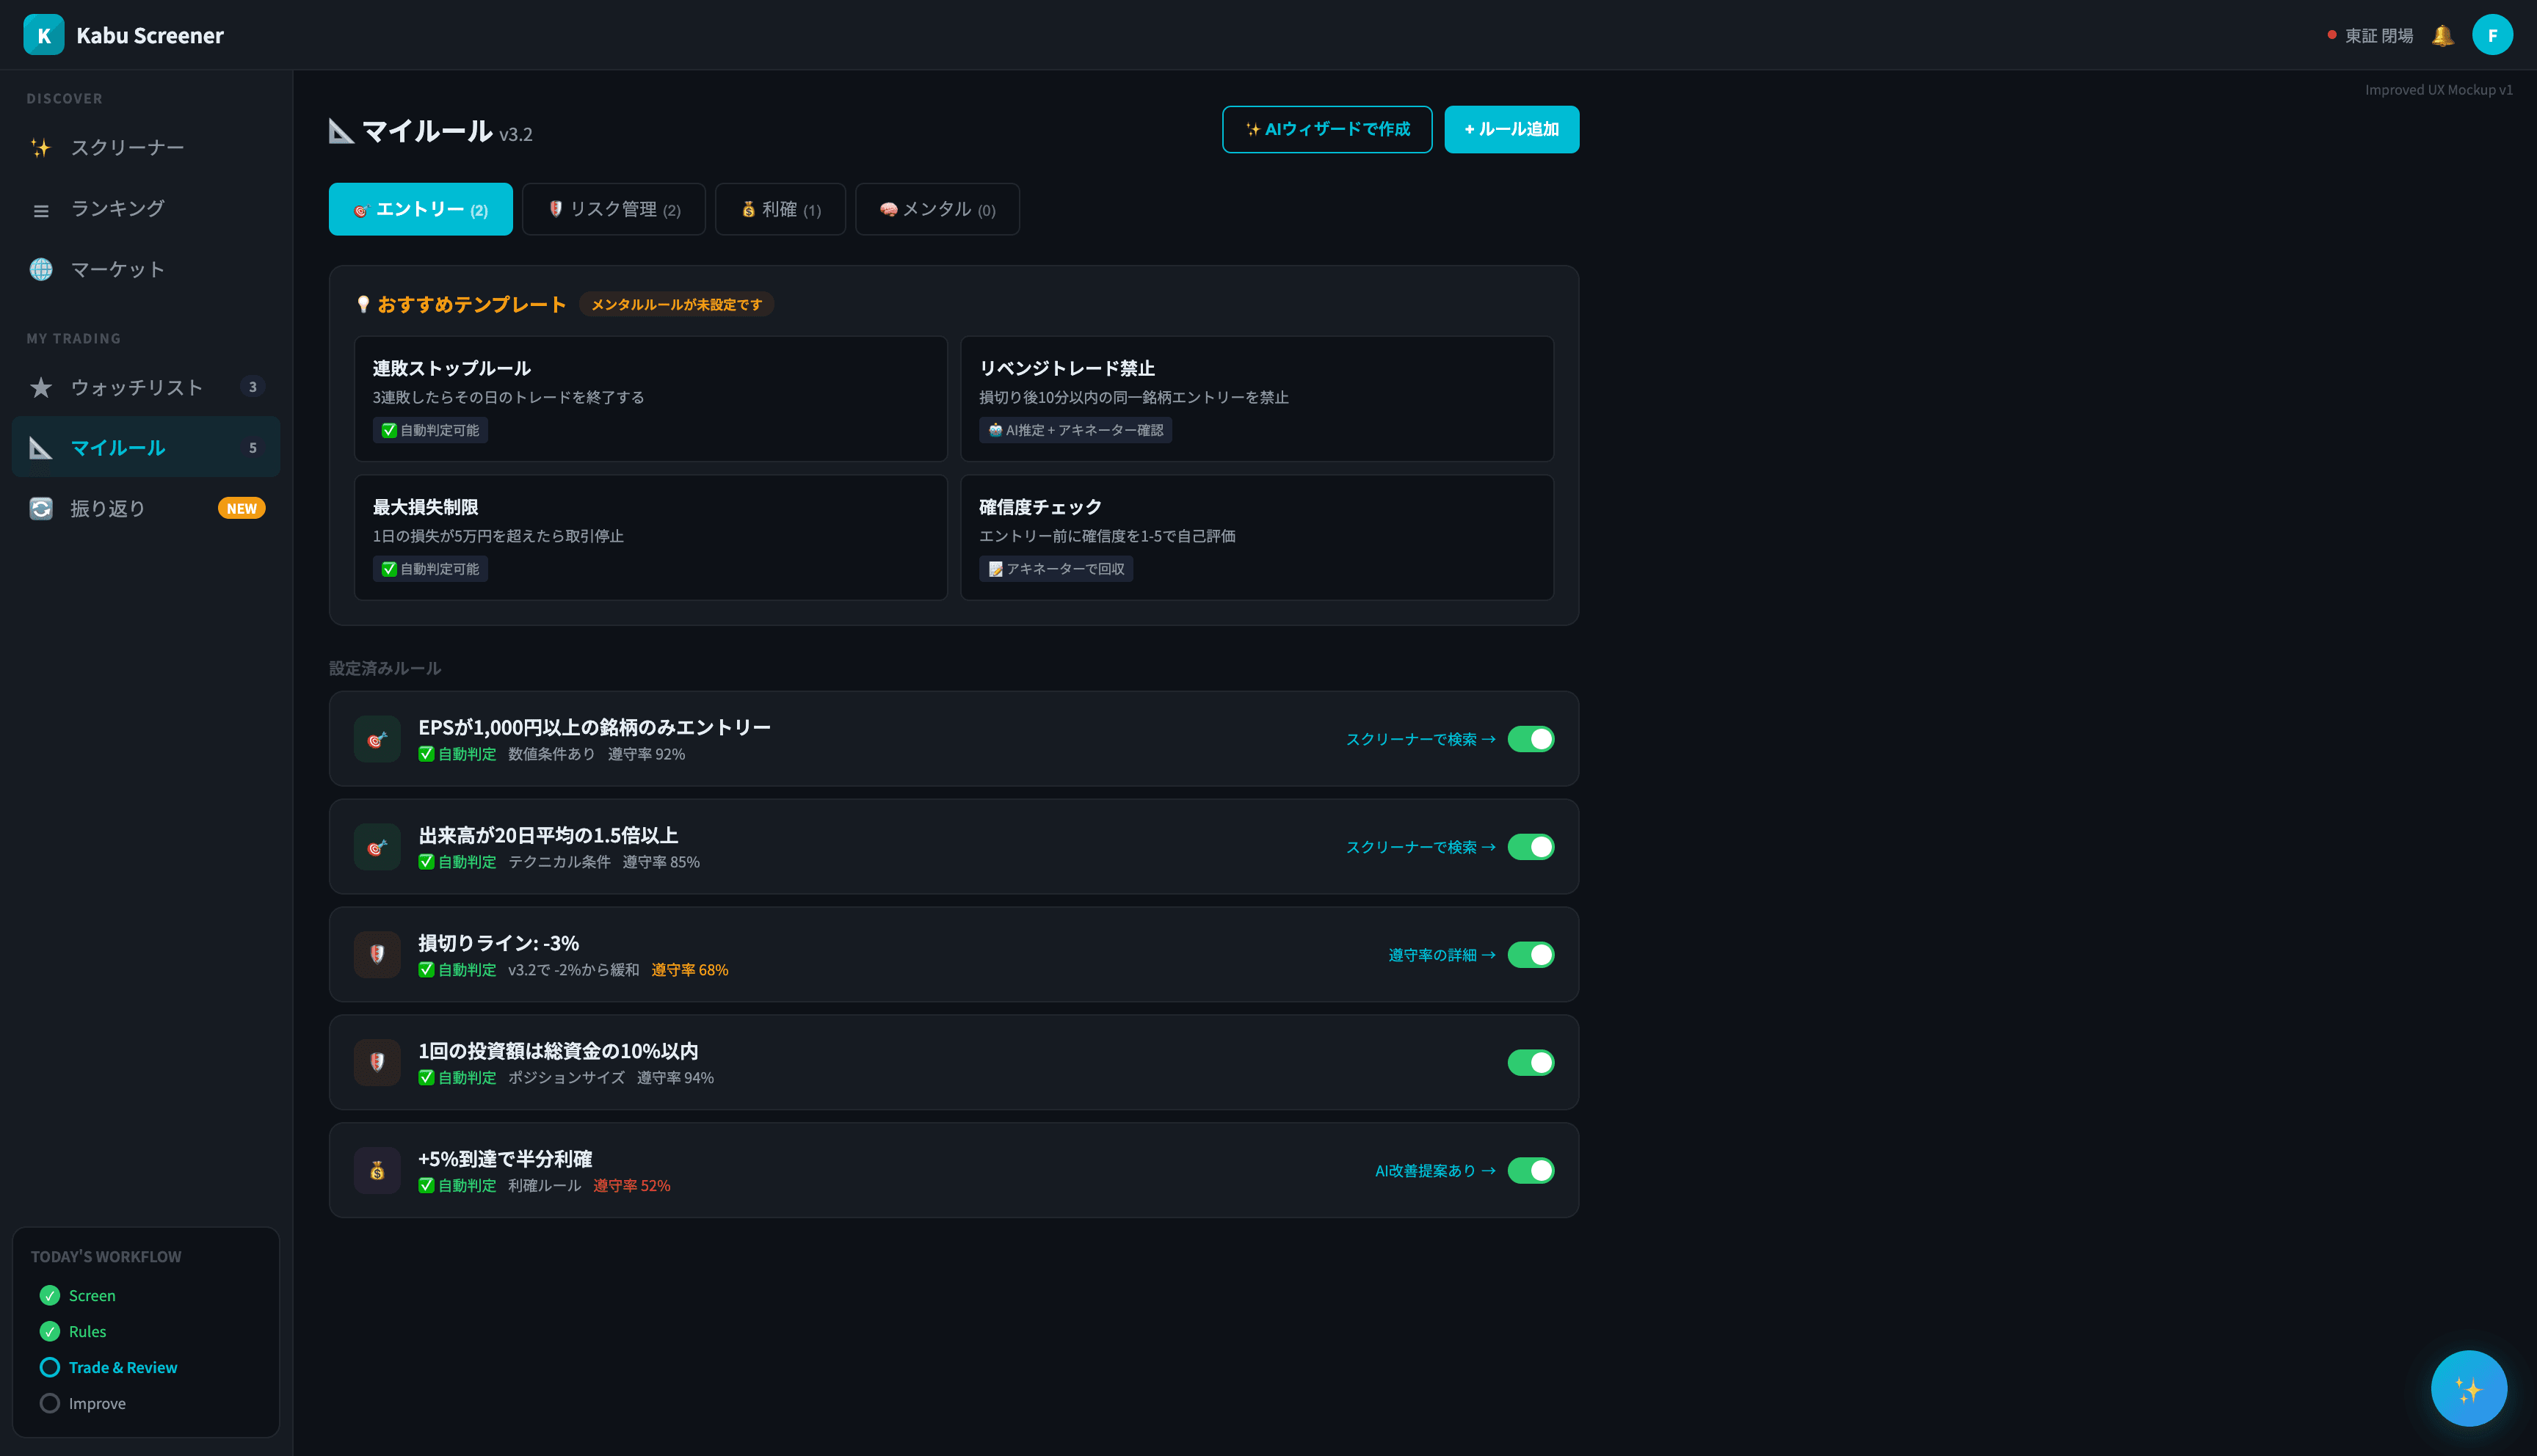Image resolution: width=2537 pixels, height=1456 pixels.
Task: Open スクリーナー from the sidebar
Action: point(127,148)
